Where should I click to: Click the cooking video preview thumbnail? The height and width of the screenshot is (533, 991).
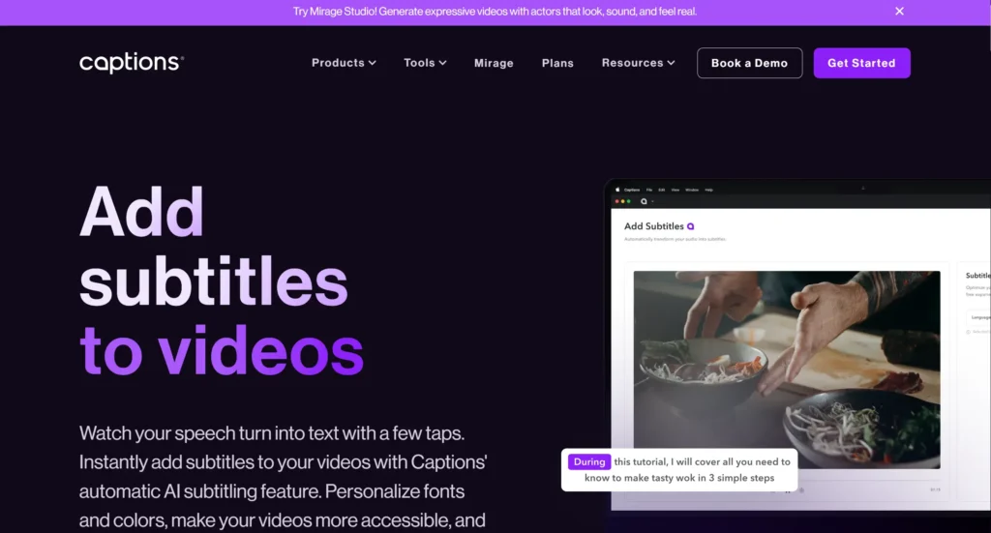point(787,370)
